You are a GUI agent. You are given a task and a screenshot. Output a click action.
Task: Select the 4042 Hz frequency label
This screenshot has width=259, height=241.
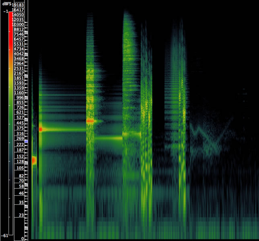pyautogui.click(x=19, y=53)
